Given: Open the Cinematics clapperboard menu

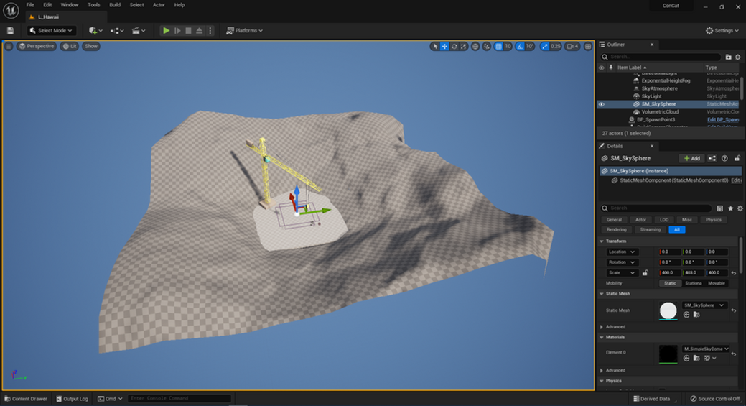Looking at the screenshot, I should click(138, 30).
